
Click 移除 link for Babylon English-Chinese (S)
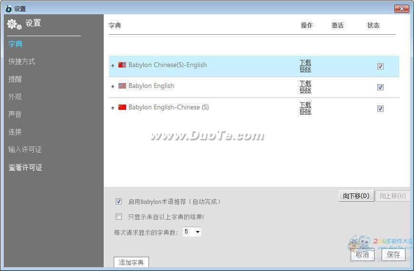click(x=305, y=112)
